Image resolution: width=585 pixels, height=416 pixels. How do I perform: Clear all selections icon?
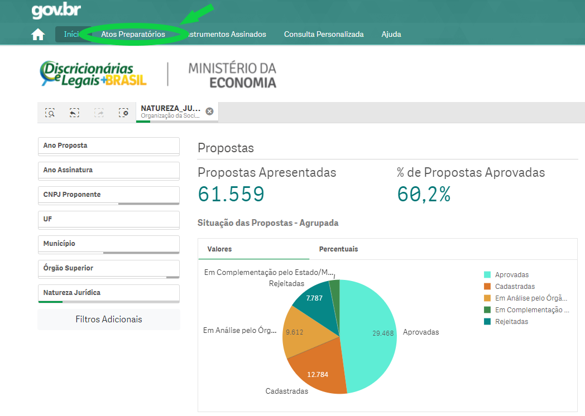123,113
